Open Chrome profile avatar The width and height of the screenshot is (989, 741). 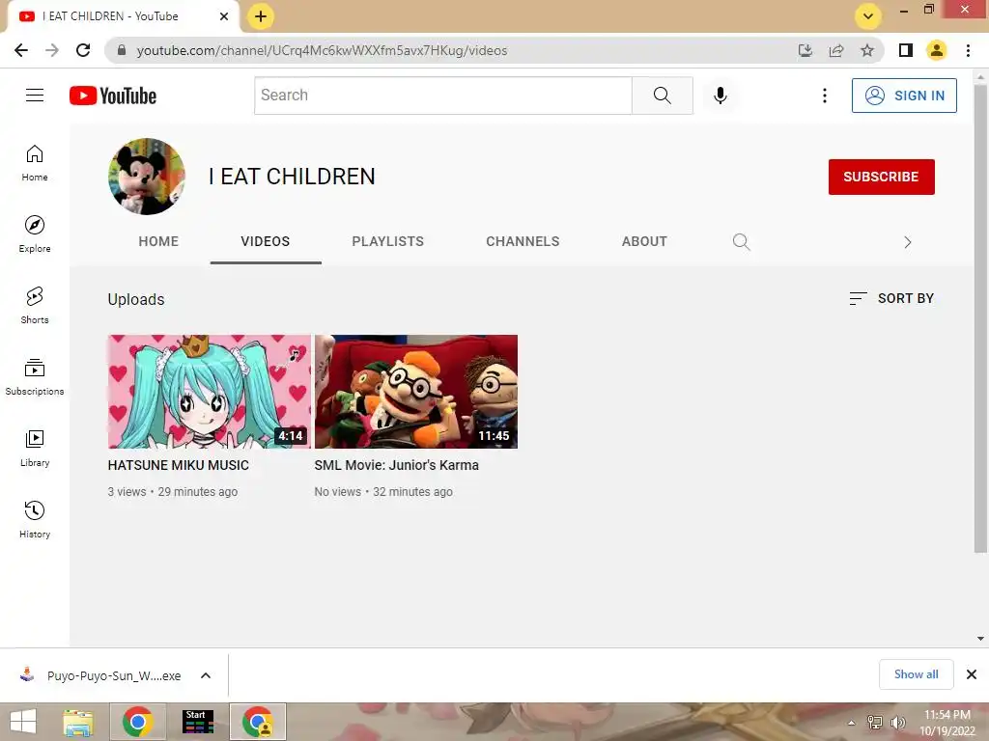coord(937,50)
